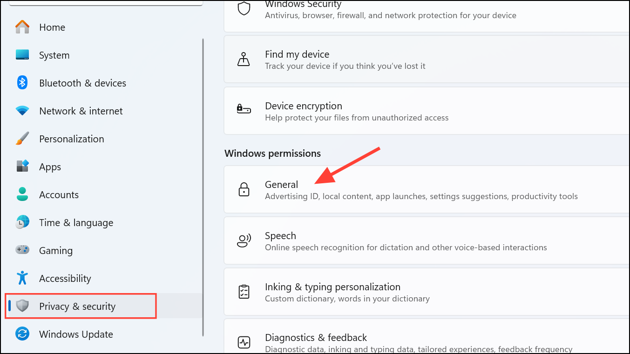The image size is (630, 354).
Task: Select Privacy & security in the sidebar
Action: (77, 306)
